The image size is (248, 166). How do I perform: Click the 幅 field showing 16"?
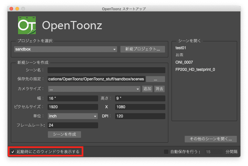73,98
